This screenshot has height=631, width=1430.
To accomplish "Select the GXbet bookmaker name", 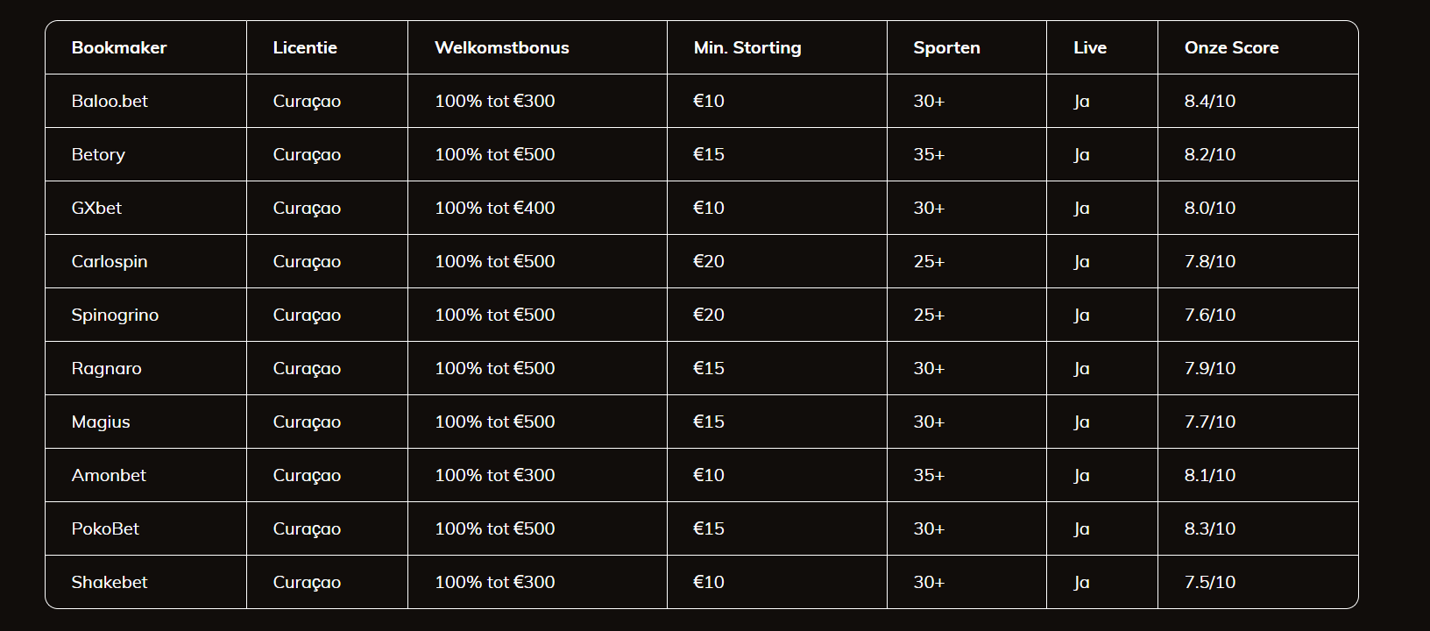I will point(96,209).
